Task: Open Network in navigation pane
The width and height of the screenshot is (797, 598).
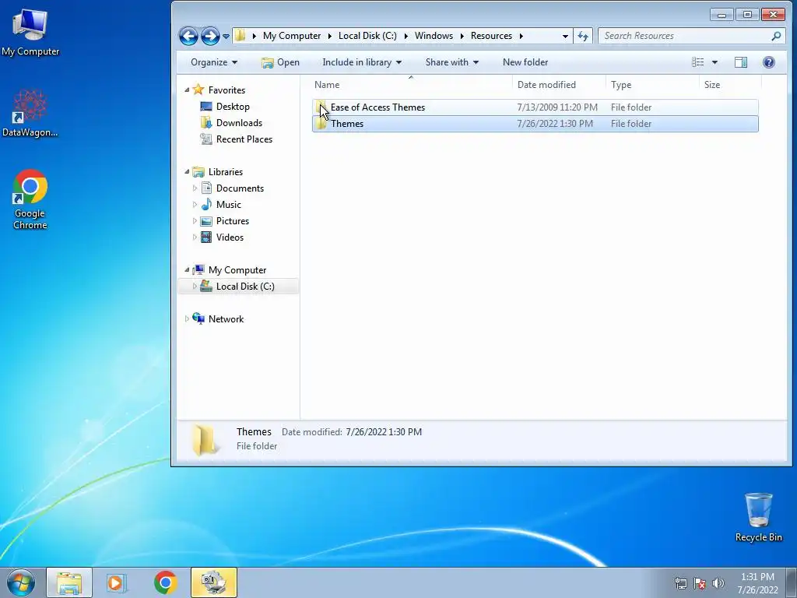Action: [x=226, y=318]
